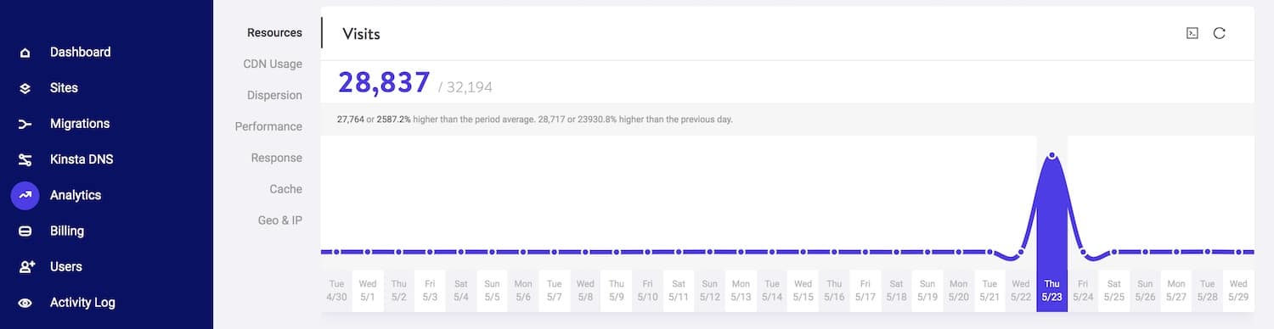The image size is (1274, 329).
Task: Click the Activity Log eye icon
Action: [x=25, y=303]
